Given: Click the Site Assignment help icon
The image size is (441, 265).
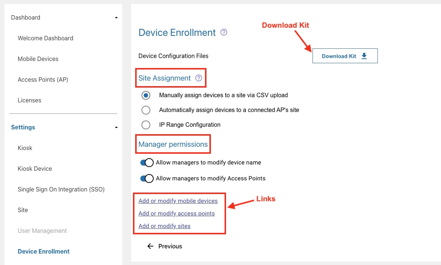Looking at the screenshot, I should pyautogui.click(x=199, y=78).
